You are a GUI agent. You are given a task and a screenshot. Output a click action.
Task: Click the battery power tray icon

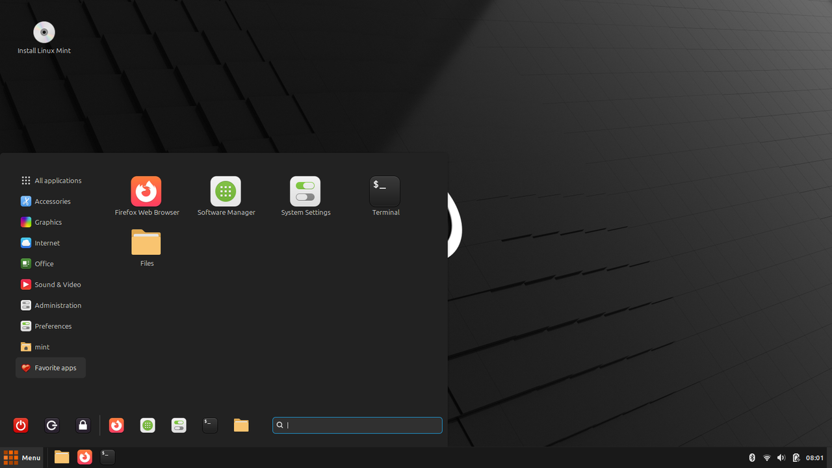[796, 458]
